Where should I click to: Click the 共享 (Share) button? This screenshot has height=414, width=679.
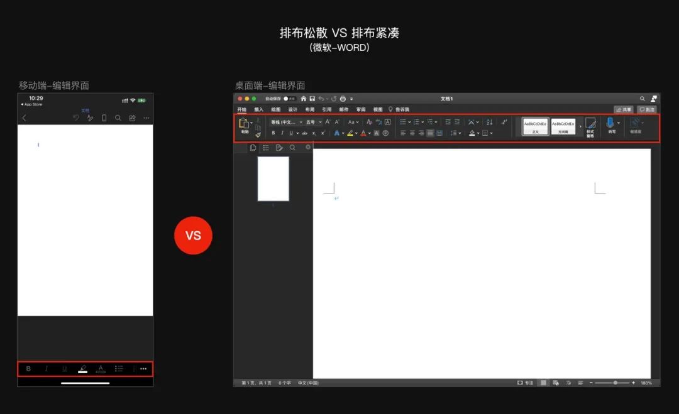[624, 109]
